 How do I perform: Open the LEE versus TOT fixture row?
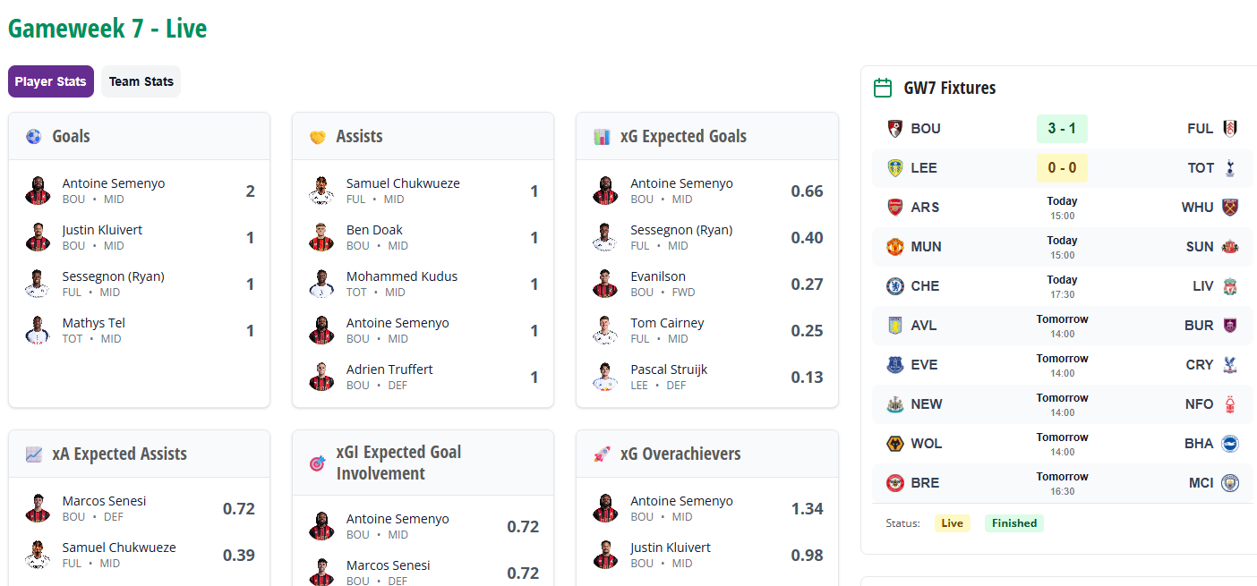(x=1062, y=167)
